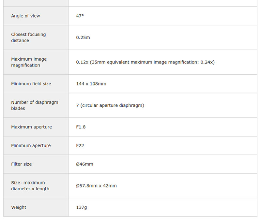Click the "Number of diaphragm blades" label

[35, 105]
